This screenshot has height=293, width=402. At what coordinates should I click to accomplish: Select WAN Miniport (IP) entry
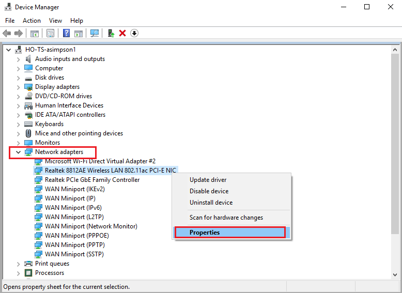[x=70, y=198]
